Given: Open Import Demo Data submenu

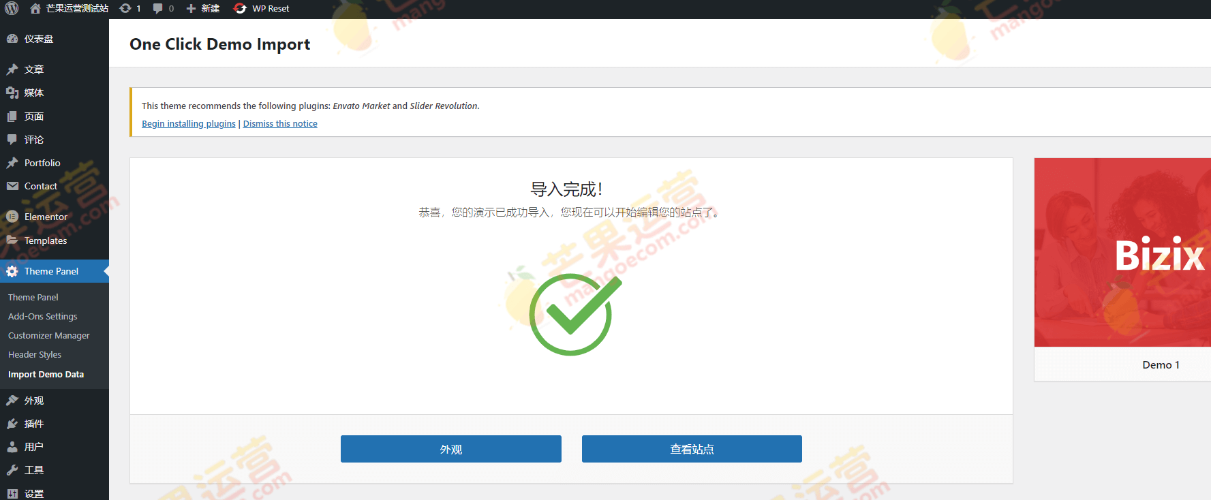Looking at the screenshot, I should [46, 375].
